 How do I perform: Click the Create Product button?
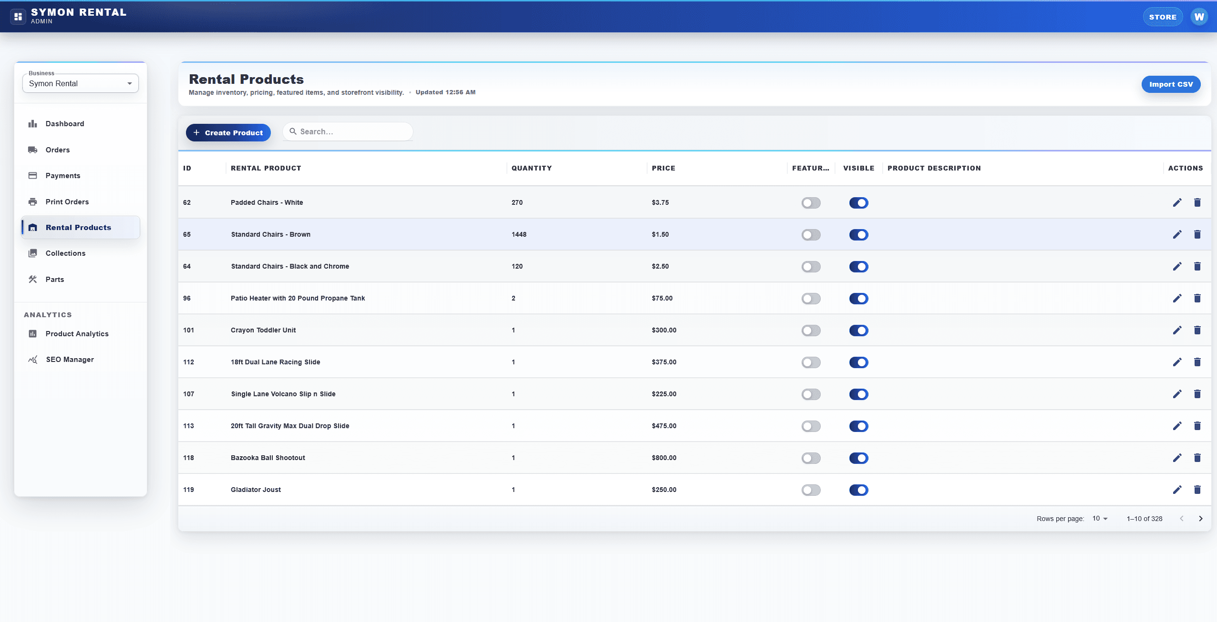click(x=228, y=132)
